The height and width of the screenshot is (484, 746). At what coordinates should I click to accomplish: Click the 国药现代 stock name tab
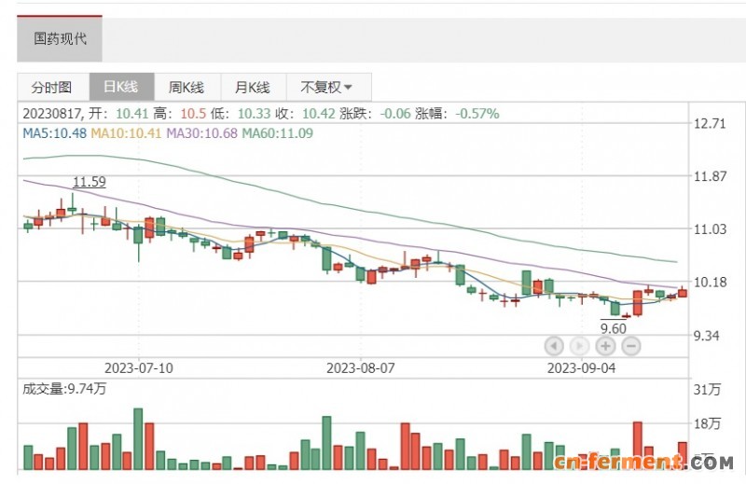pyautogui.click(x=60, y=40)
